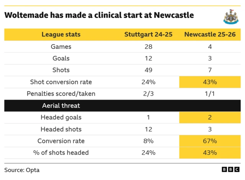The width and height of the screenshot is (245, 180).
Task: Click the Source: Opta text
Action: pyautogui.click(x=22, y=170)
